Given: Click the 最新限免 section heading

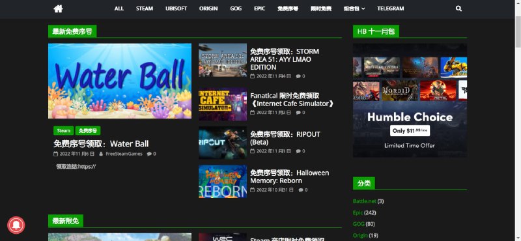Looking at the screenshot, I should [x=66, y=221].
